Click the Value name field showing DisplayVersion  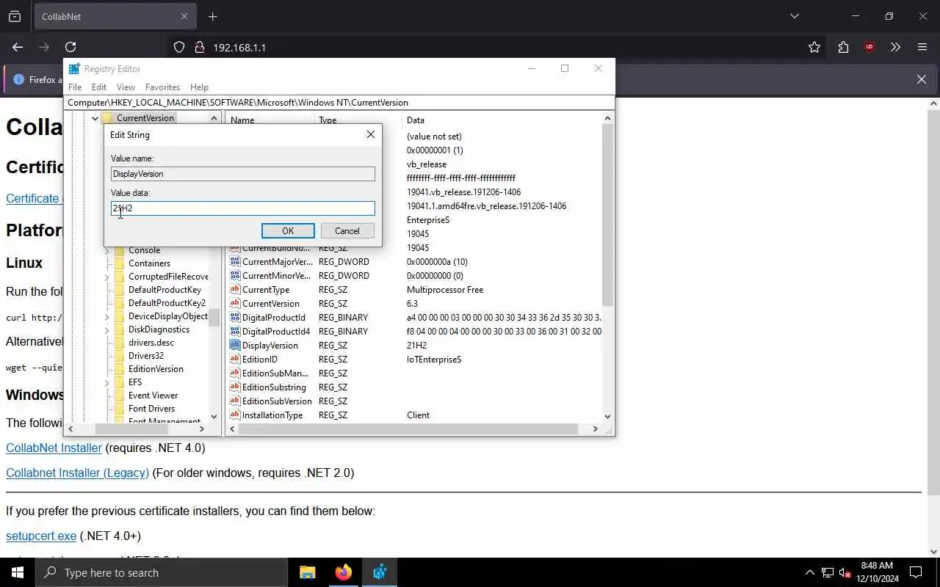click(x=243, y=174)
